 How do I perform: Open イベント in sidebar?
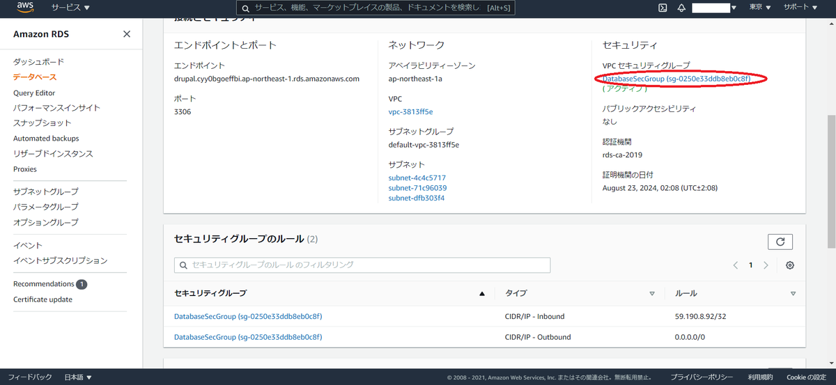(28, 245)
